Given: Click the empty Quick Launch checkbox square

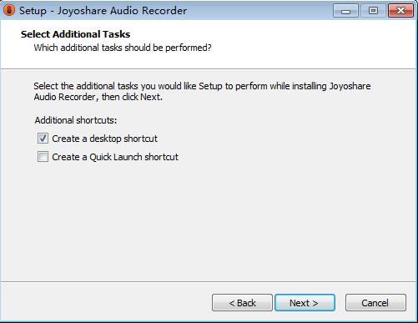Looking at the screenshot, I should (43, 157).
